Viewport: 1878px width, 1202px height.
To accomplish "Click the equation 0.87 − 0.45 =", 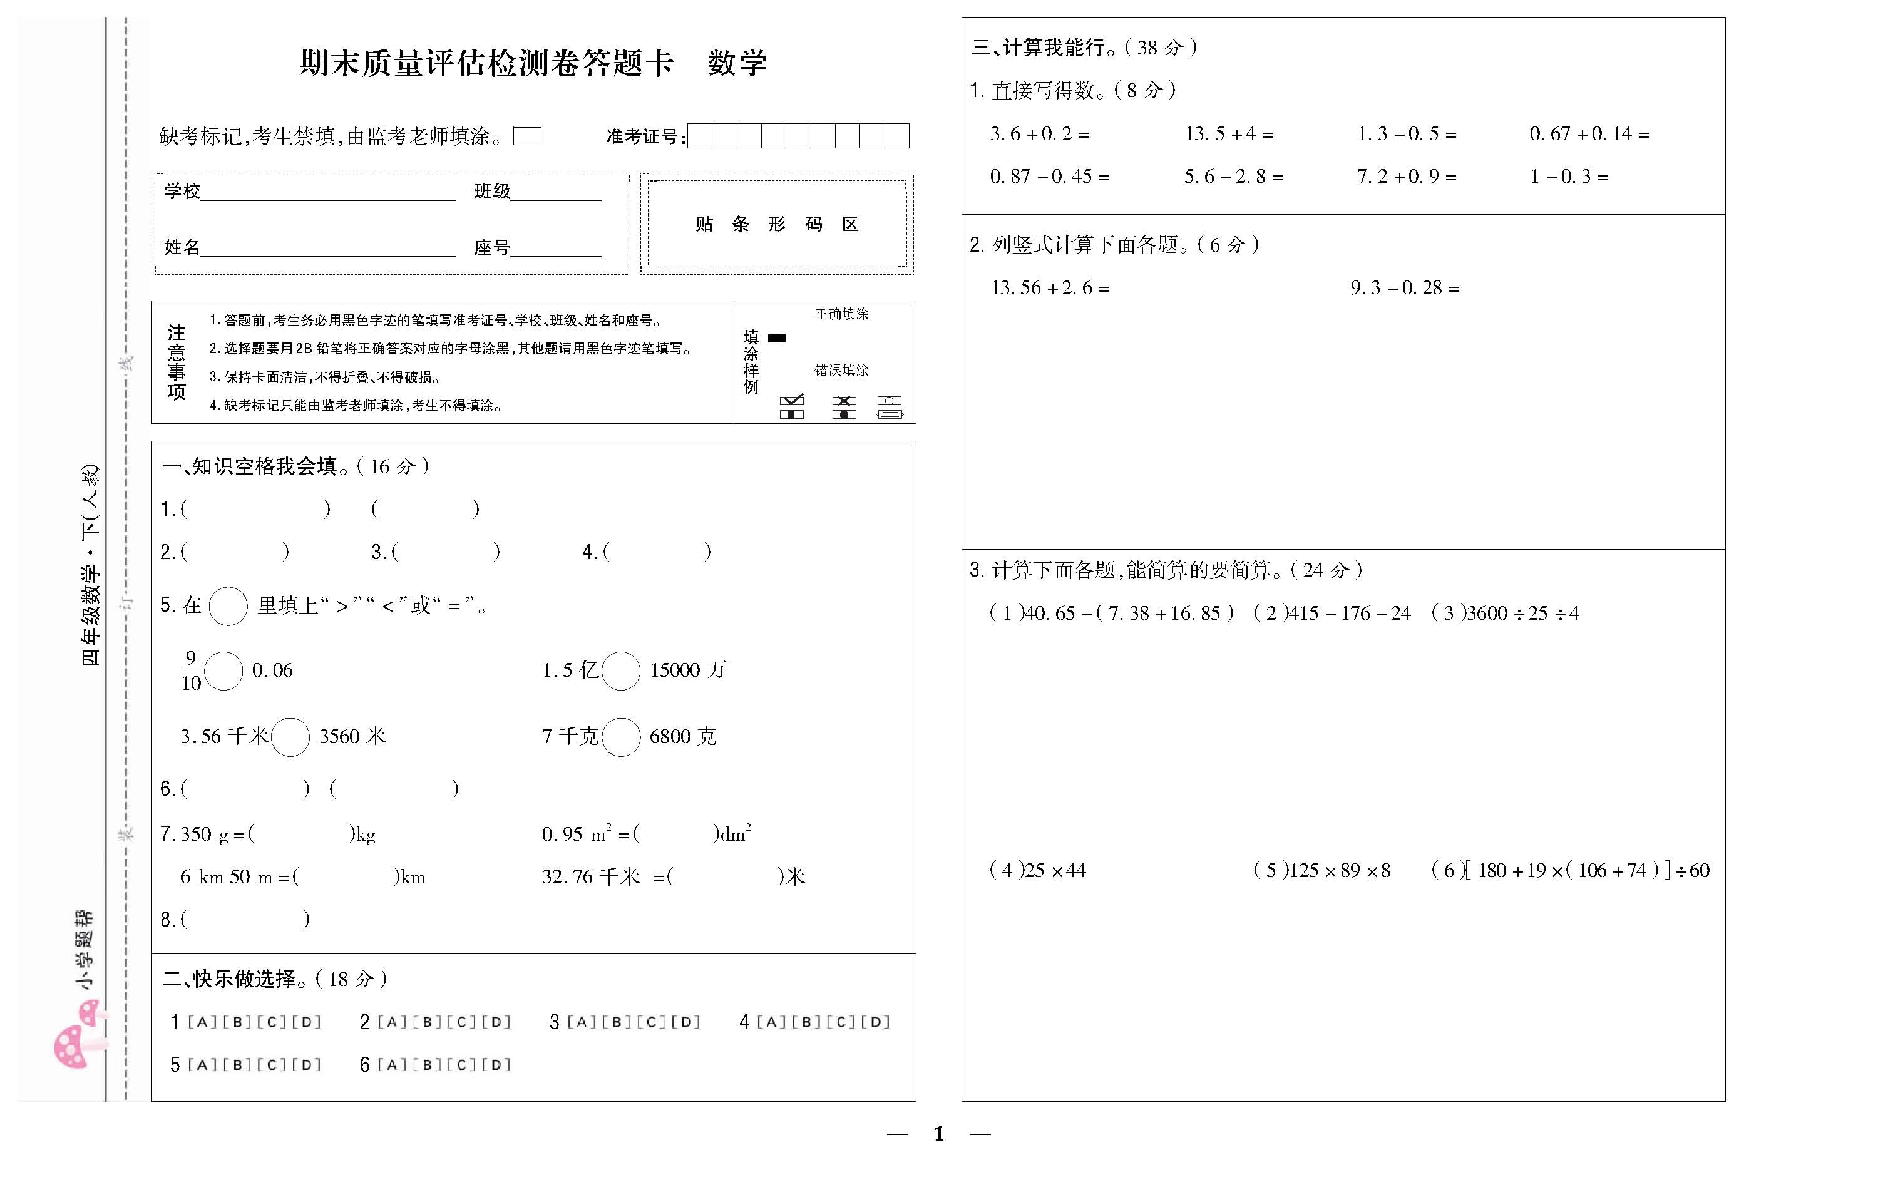I will point(1050,177).
